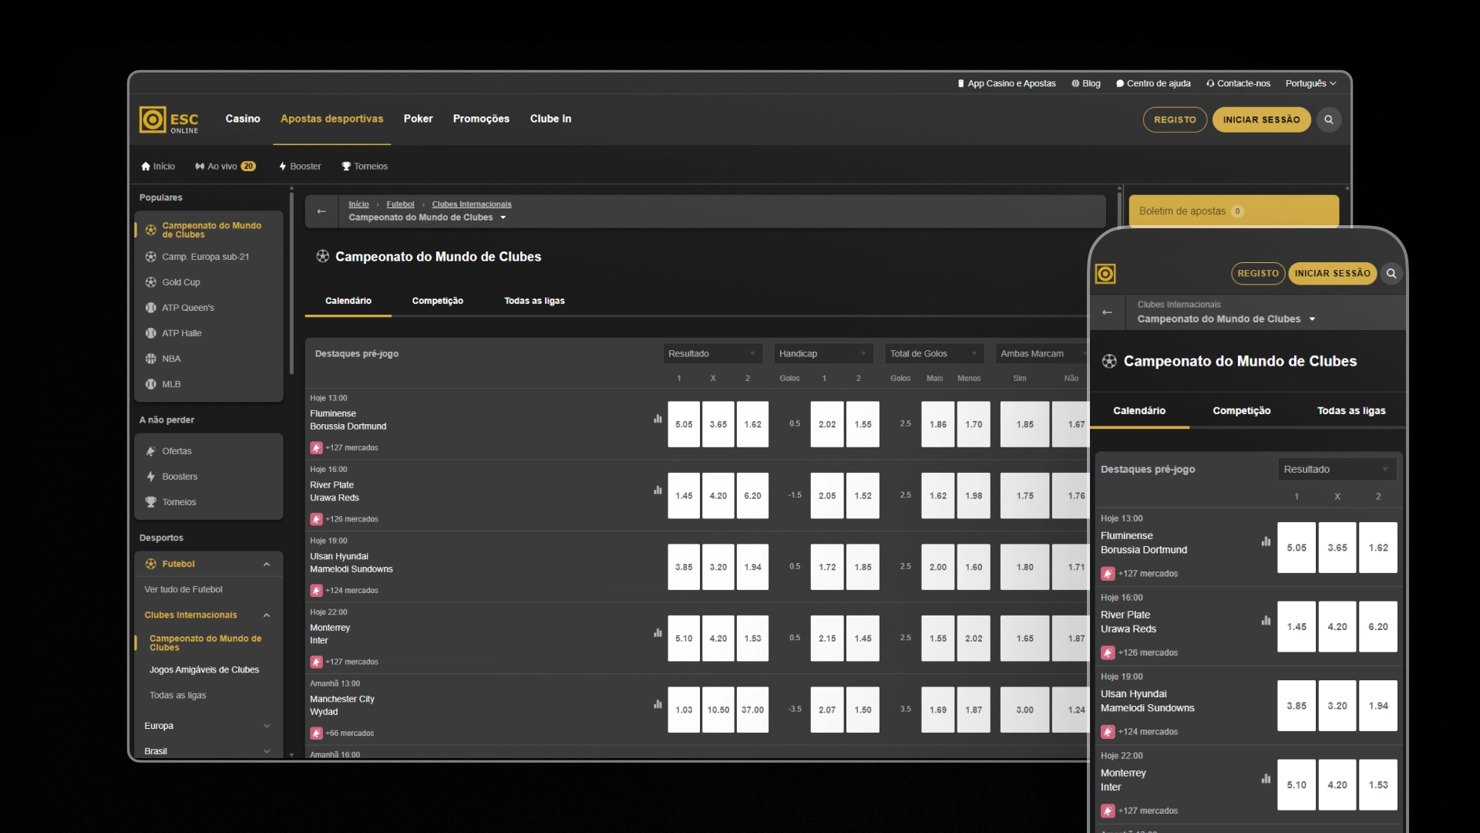Open Ao vivo with 20 live events
The height and width of the screenshot is (833, 1480).
pyautogui.click(x=225, y=167)
